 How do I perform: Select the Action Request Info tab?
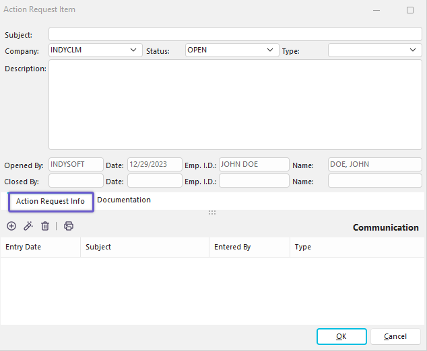(51, 201)
